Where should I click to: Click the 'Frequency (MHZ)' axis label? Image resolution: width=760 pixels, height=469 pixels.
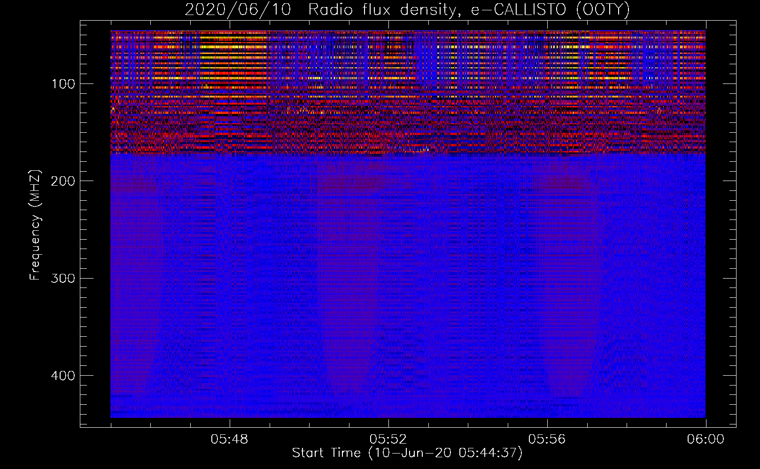[x=35, y=225]
